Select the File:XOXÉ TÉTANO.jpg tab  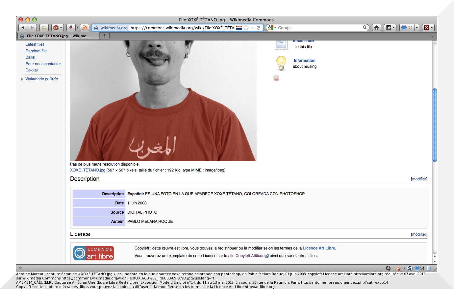point(58,36)
